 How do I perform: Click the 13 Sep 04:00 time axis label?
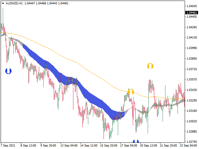click(x=69, y=146)
